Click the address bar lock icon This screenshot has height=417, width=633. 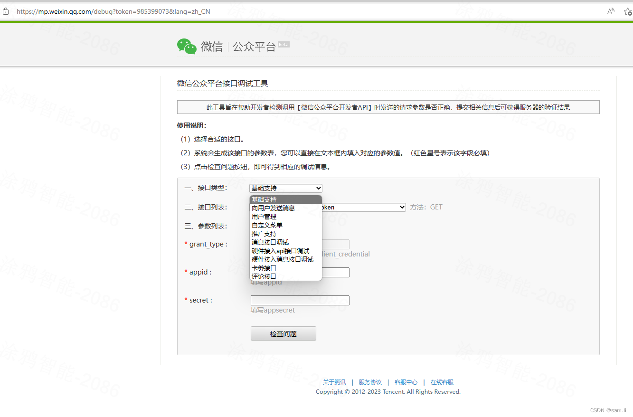6,11
